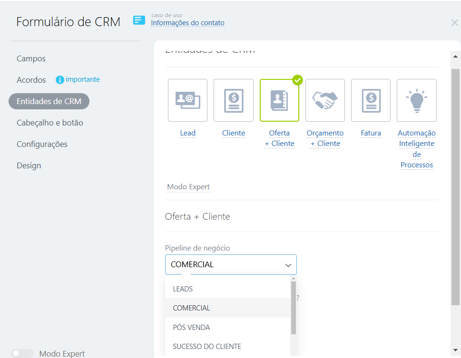Click the importante info icon
461x358 pixels.
click(60, 80)
